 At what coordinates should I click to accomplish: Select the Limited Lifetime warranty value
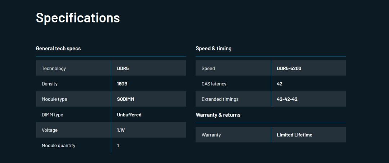295,135
